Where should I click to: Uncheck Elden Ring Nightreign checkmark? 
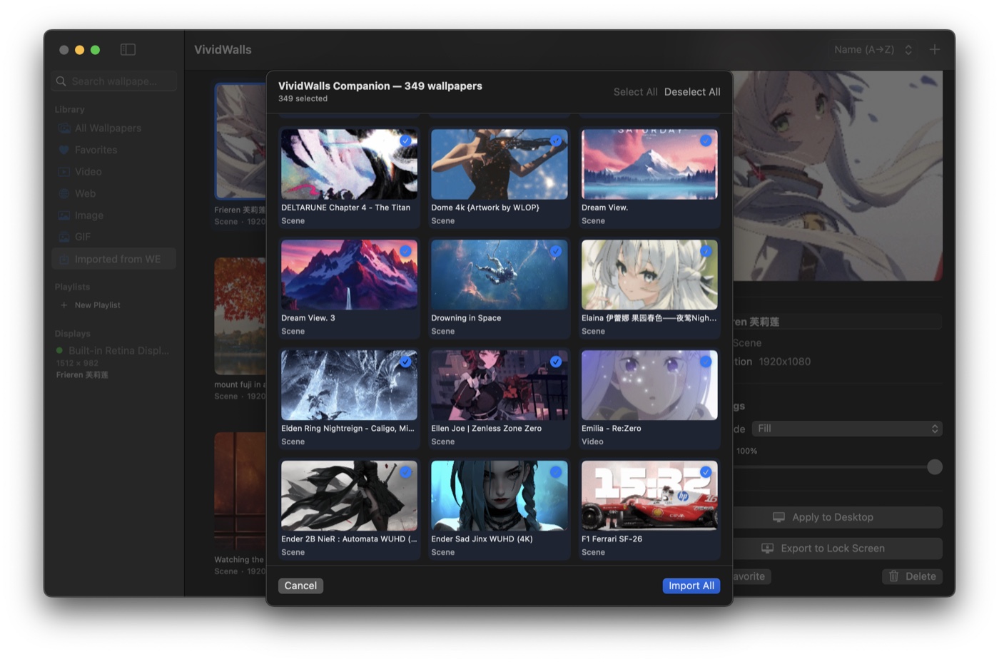[405, 362]
